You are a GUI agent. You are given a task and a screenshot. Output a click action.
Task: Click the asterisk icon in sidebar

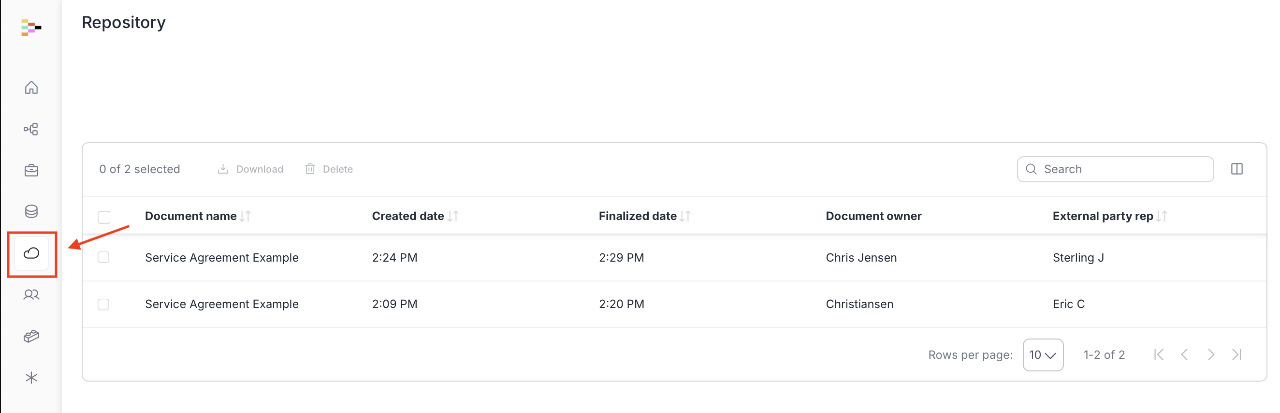(x=31, y=378)
